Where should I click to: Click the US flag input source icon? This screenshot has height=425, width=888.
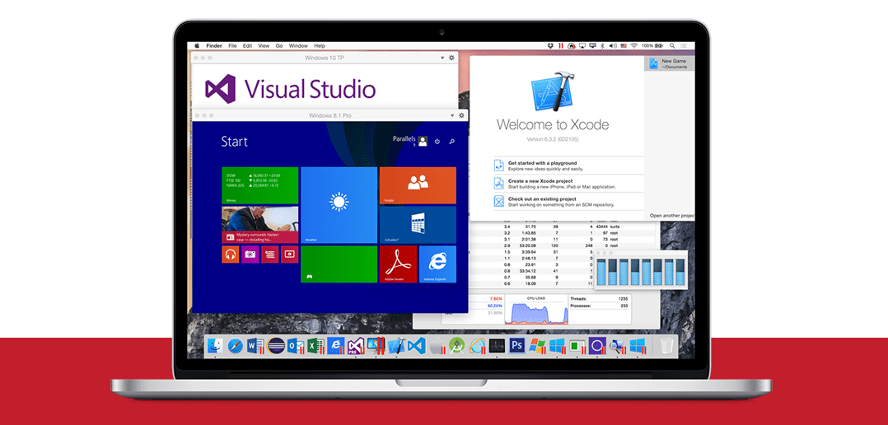[624, 46]
